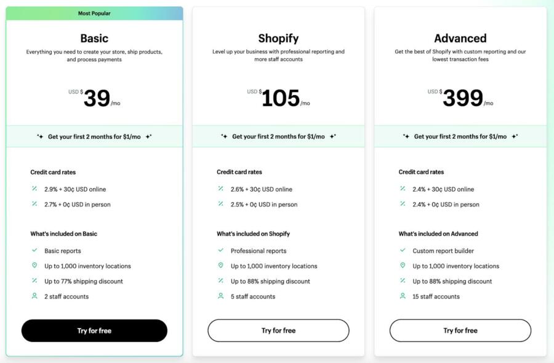Click the location pin icon in Advanced plan

pos(403,265)
